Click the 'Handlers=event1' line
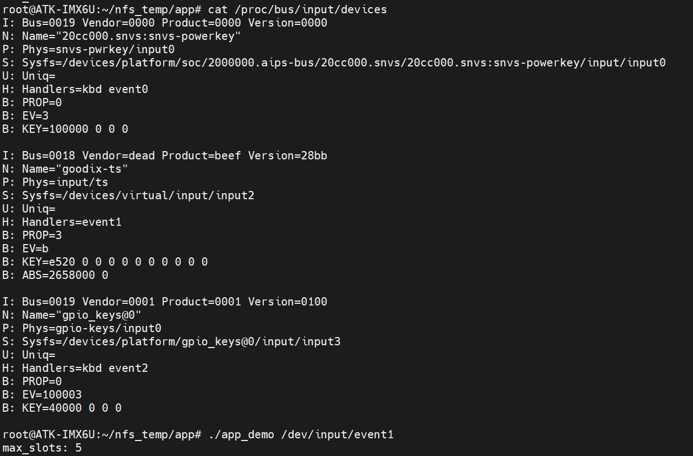 (x=72, y=222)
